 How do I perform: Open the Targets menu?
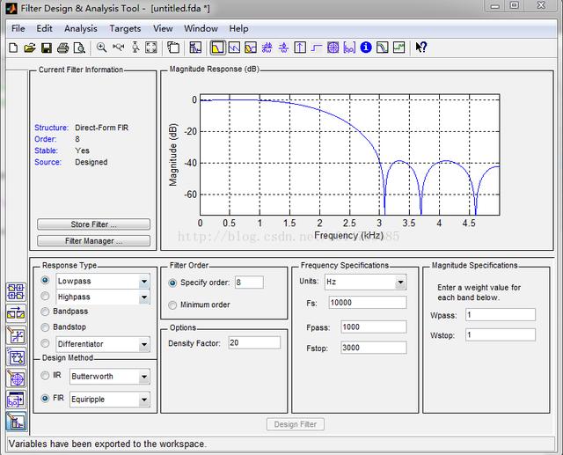coord(125,28)
